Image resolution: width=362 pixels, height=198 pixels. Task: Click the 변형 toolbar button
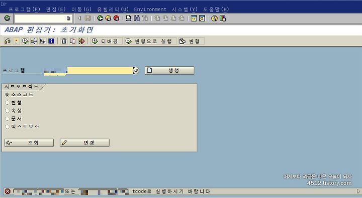pyautogui.click(x=191, y=41)
